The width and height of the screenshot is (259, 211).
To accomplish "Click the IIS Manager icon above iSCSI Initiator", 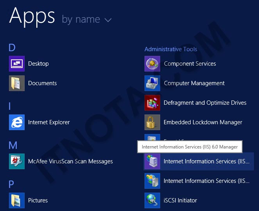I will pos(152,181).
